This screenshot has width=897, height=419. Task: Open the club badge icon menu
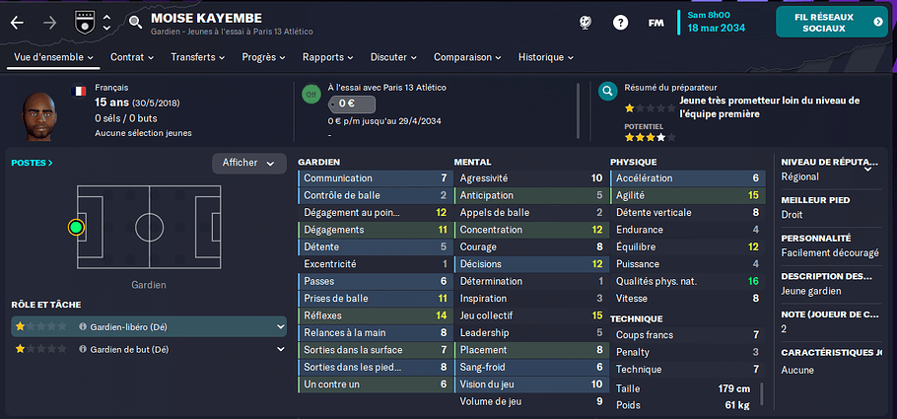(84, 23)
